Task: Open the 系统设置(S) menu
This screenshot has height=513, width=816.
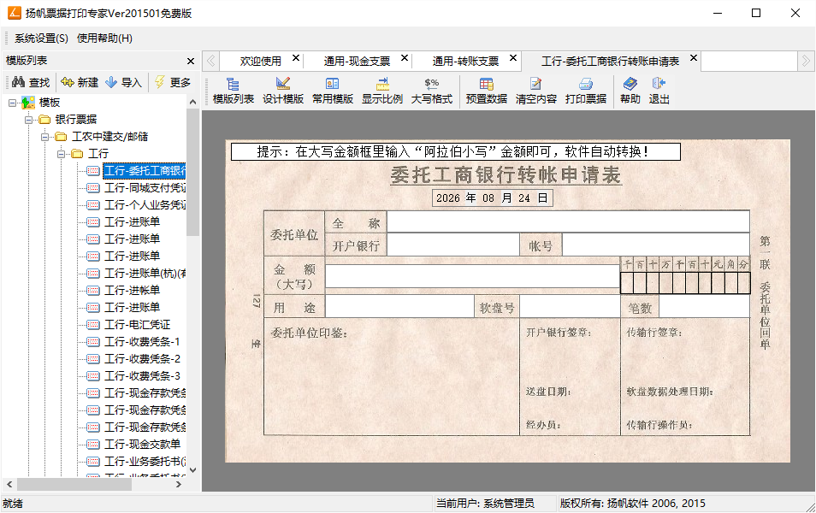Action: coord(41,38)
